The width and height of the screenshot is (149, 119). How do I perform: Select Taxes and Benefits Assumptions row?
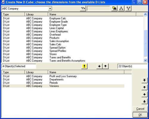pyautogui.click(x=72, y=61)
